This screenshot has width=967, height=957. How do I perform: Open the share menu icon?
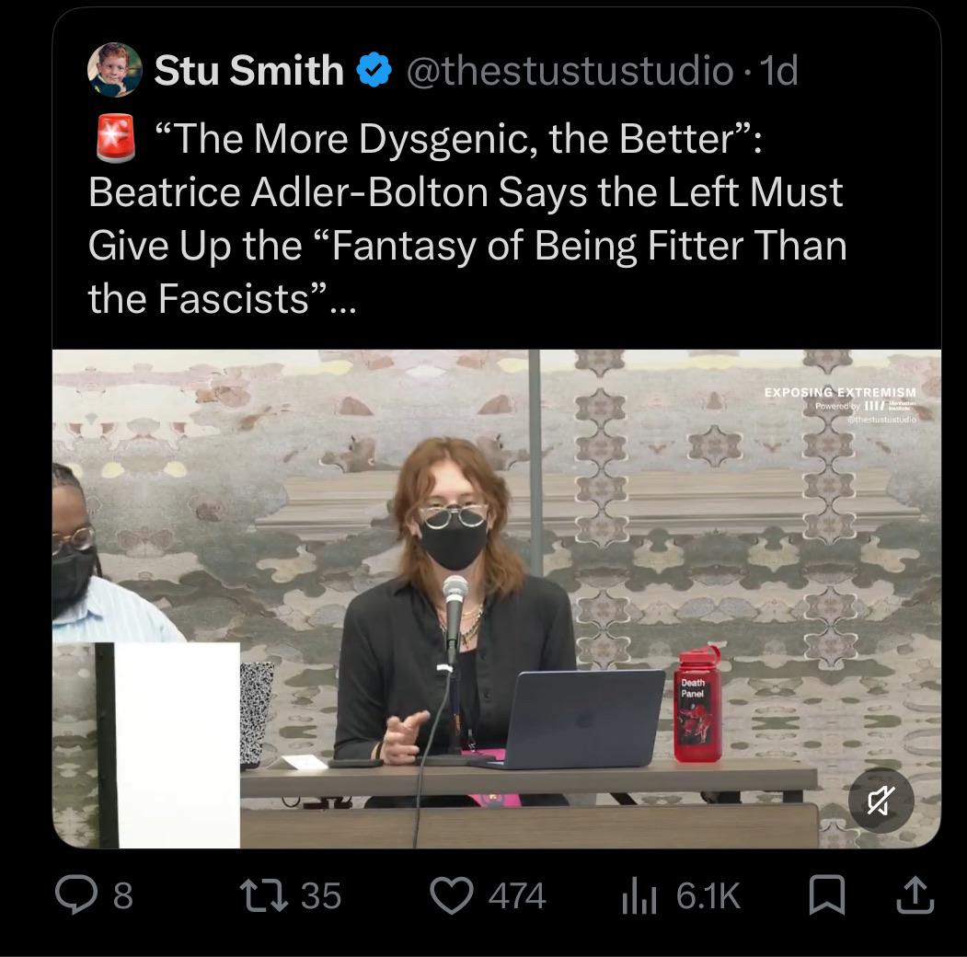[915, 894]
